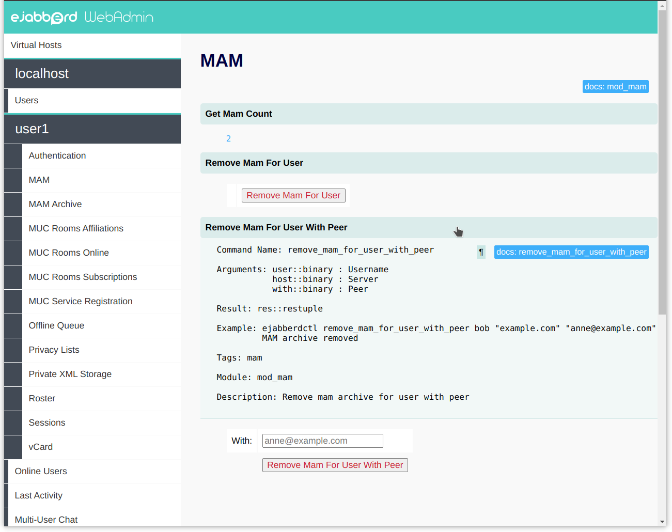Click the 'host::binary : Server' argument line
Image resolution: width=672 pixels, height=532 pixels.
[x=325, y=279]
